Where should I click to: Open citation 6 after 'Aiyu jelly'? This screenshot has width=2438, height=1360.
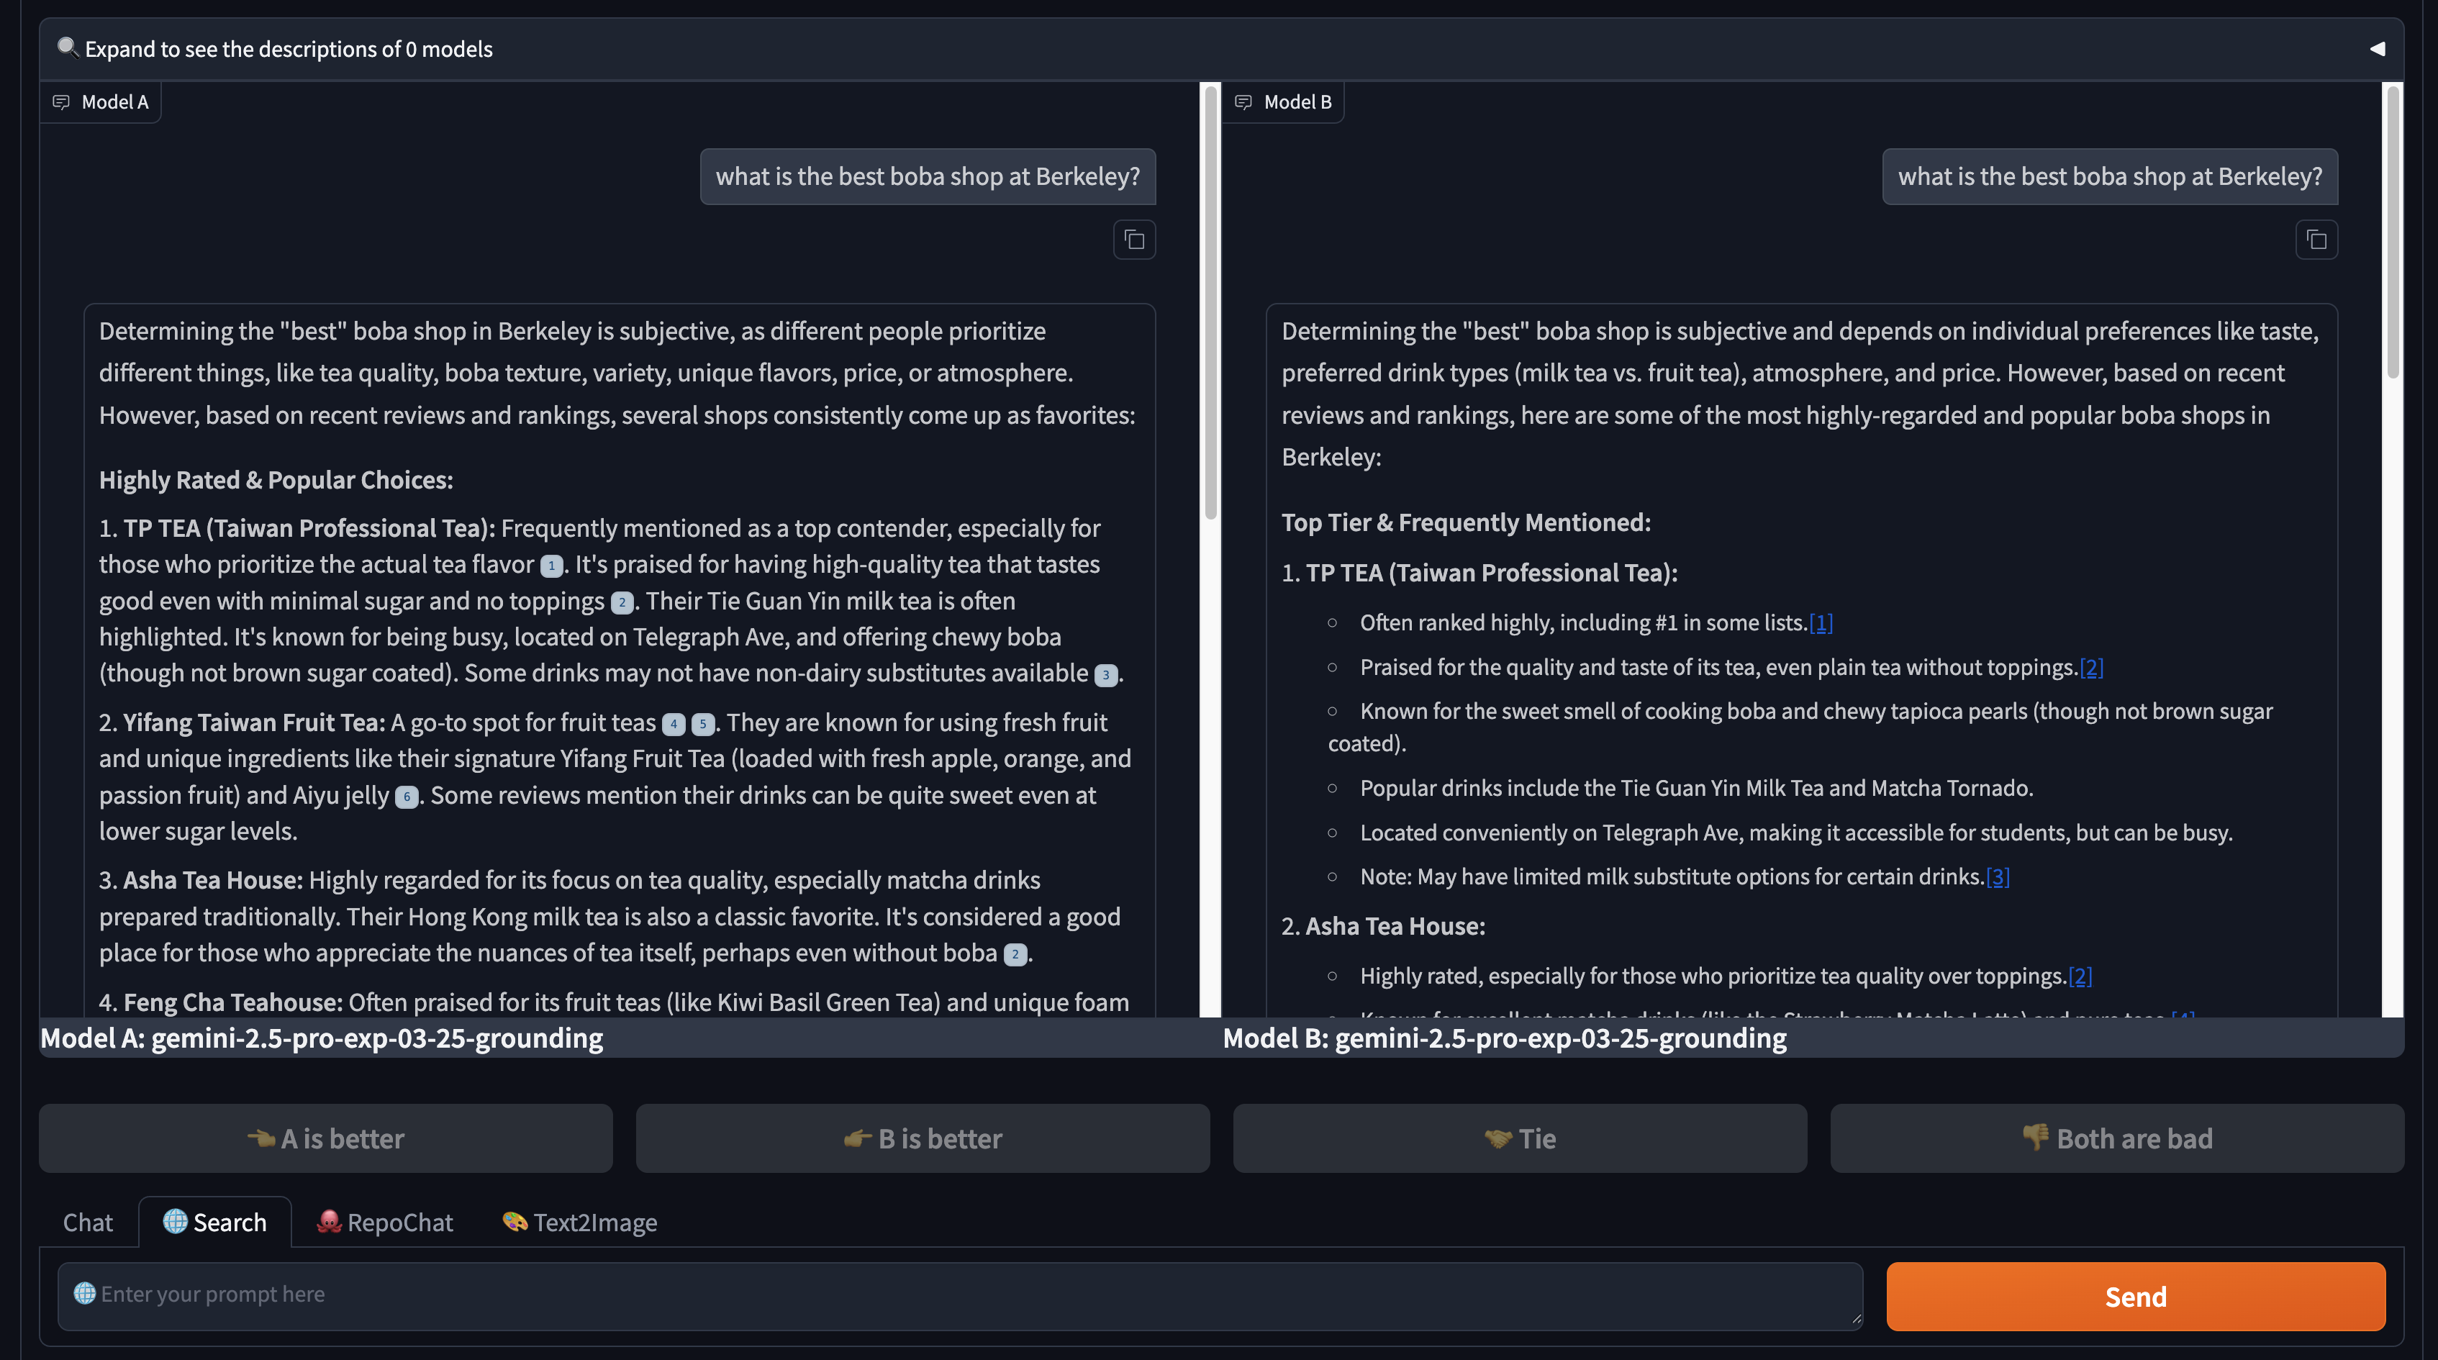(406, 797)
